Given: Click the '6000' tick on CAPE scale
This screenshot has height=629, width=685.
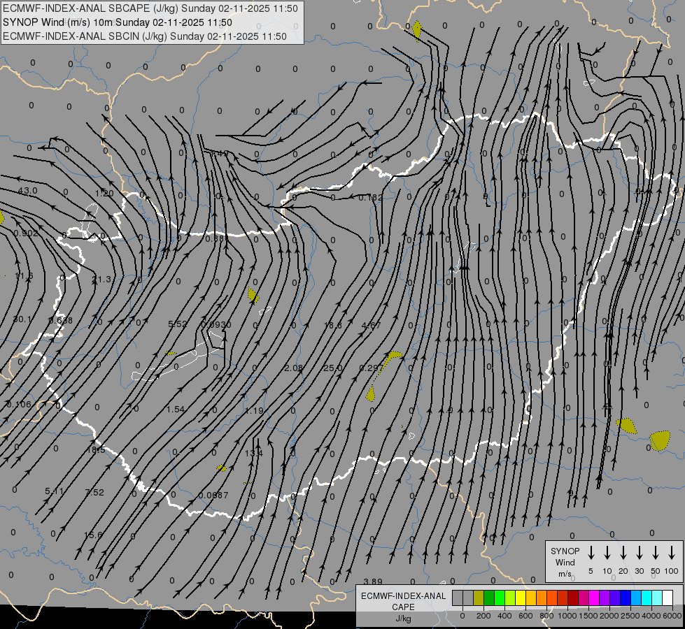Looking at the screenshot, I should click(x=672, y=616).
